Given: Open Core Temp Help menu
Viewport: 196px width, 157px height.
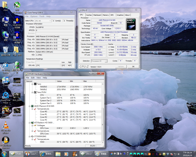Looking at the screenshot, I should [48, 16].
